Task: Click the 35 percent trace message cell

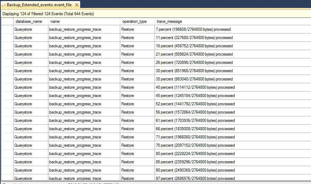Action: 194,79
